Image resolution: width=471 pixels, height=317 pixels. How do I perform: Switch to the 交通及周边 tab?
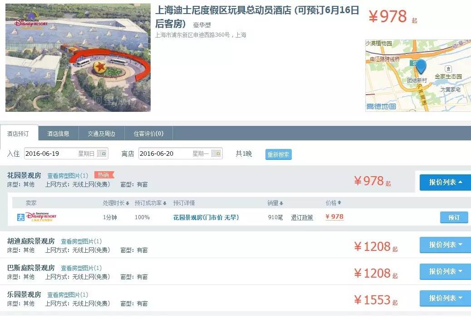[101, 134]
